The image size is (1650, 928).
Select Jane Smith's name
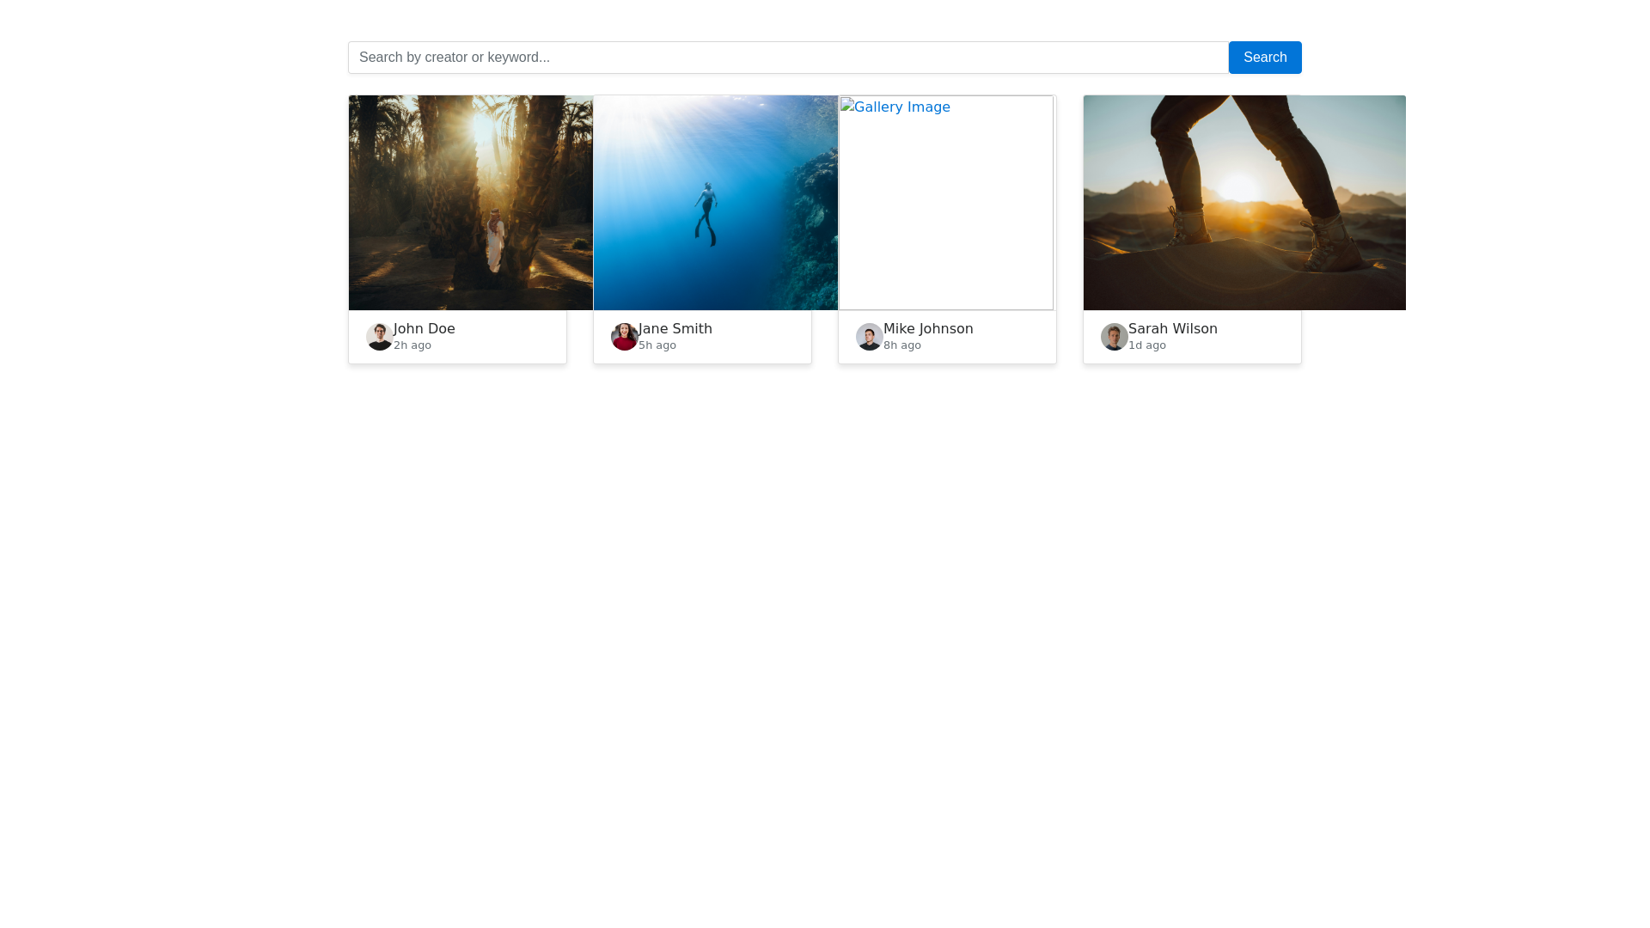pos(675,328)
